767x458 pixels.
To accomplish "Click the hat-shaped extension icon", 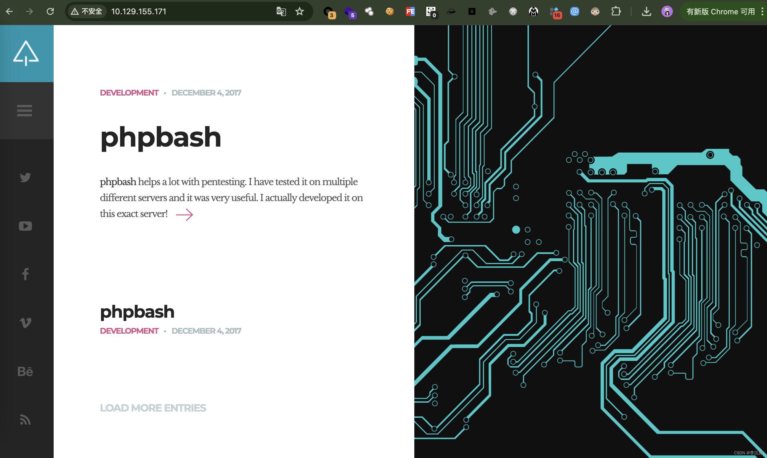I will tap(451, 12).
